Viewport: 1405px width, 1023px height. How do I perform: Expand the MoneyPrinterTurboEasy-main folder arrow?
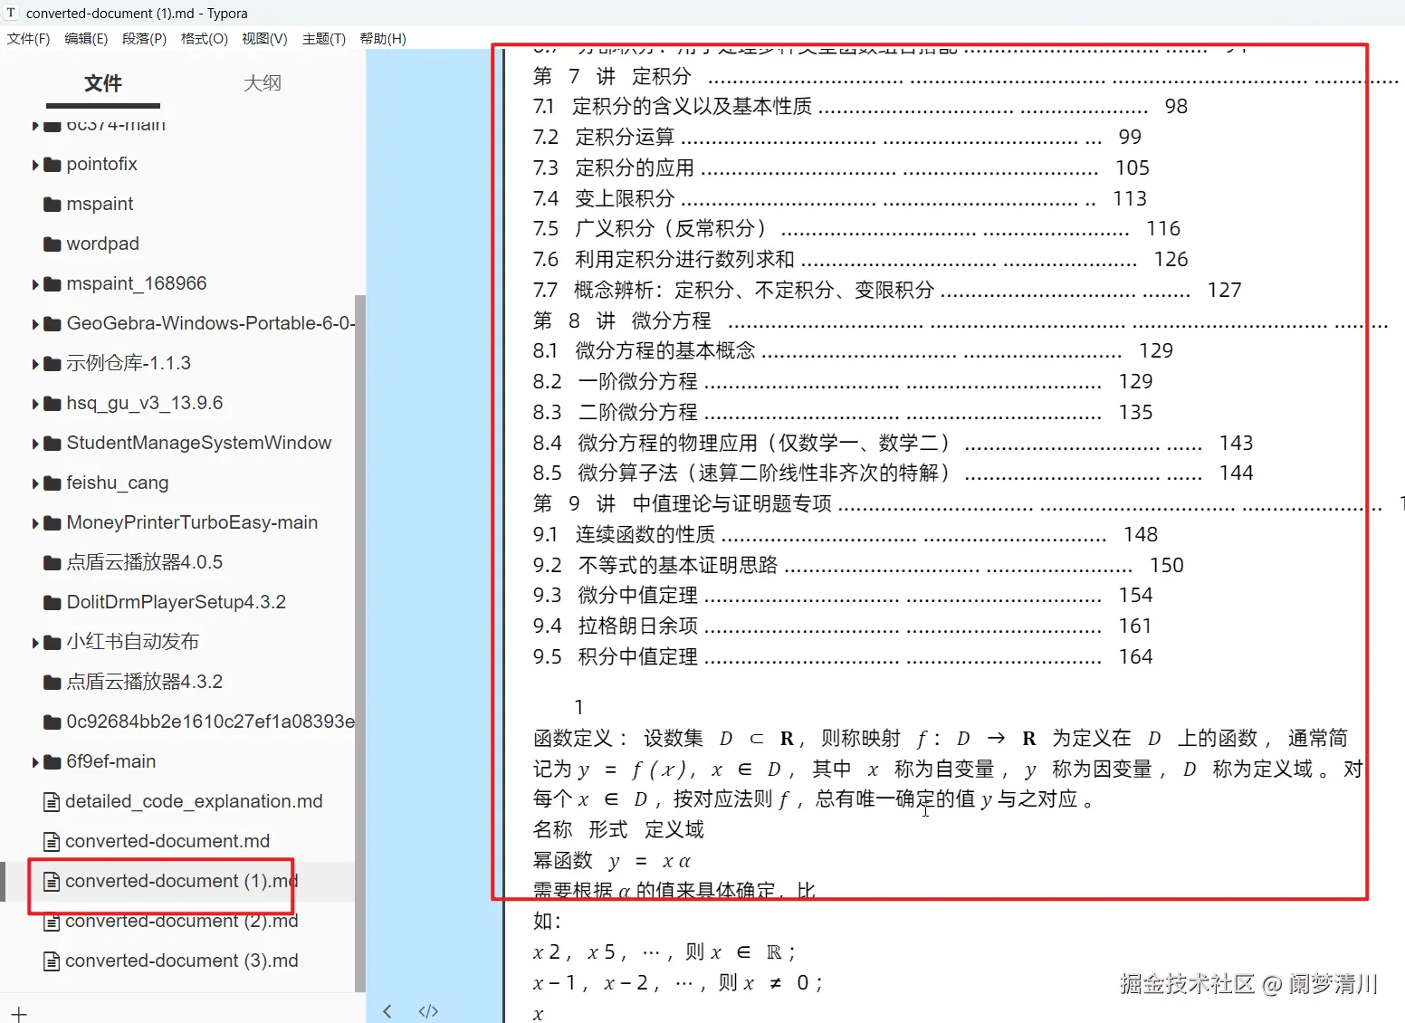35,523
